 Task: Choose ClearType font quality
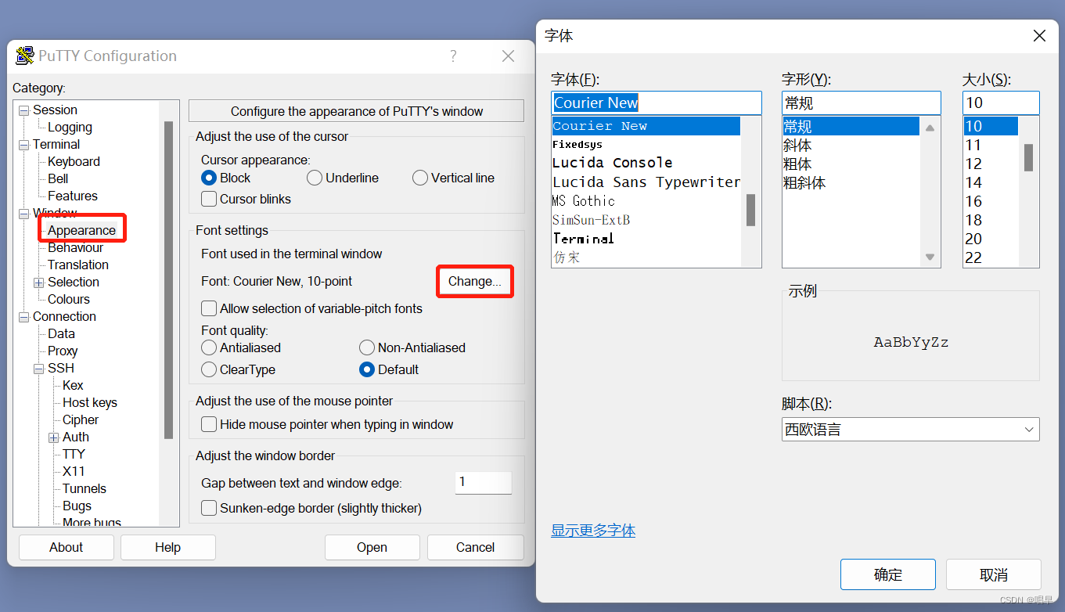pyautogui.click(x=209, y=369)
